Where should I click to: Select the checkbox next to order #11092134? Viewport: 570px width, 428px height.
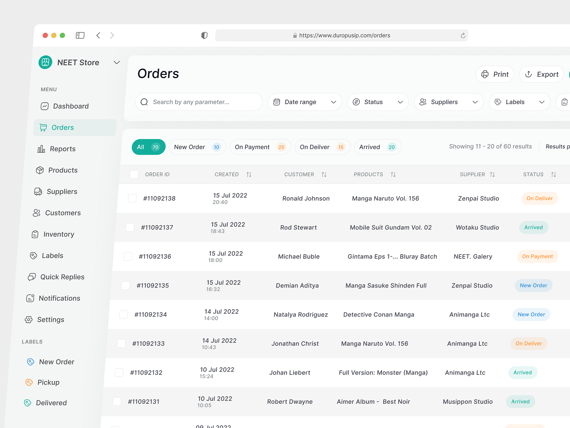pyautogui.click(x=123, y=315)
